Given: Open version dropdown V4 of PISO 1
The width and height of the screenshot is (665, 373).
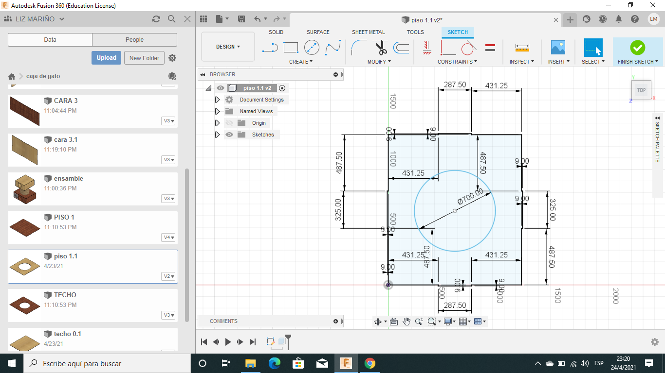Looking at the screenshot, I should click(169, 237).
